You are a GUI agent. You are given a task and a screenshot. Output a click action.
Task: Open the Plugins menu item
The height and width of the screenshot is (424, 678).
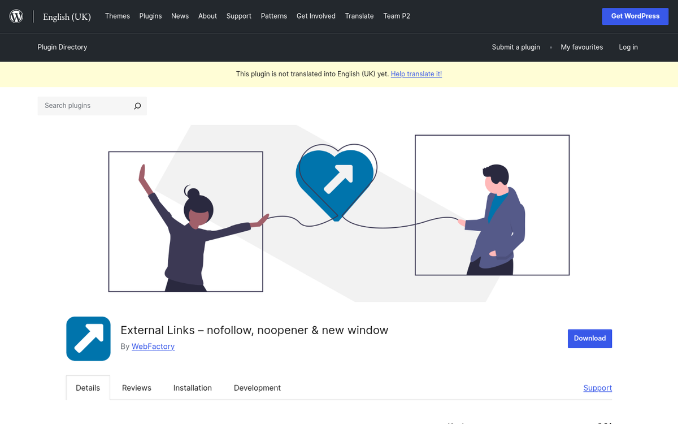click(x=151, y=16)
